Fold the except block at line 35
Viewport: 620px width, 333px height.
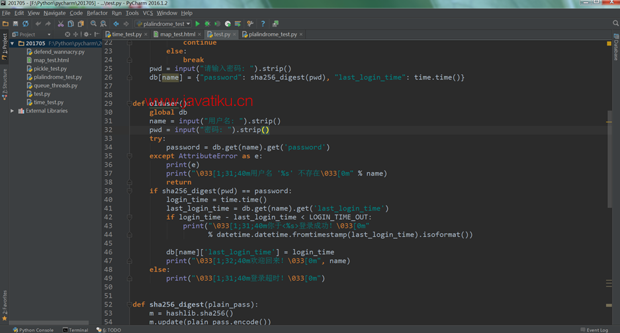129,156
